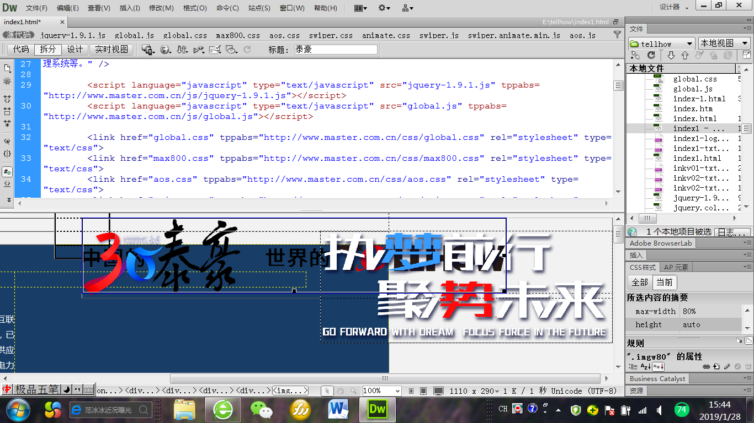Open related file aos.js
Image resolution: width=754 pixels, height=423 pixels.
(x=582, y=35)
